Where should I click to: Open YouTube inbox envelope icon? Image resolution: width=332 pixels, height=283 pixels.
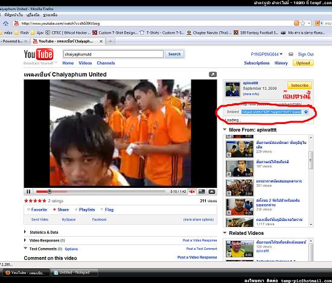(x=291, y=54)
